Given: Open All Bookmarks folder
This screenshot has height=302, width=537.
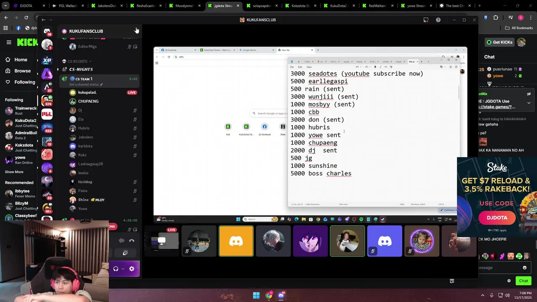Looking at the screenshot, I should click(519, 28).
